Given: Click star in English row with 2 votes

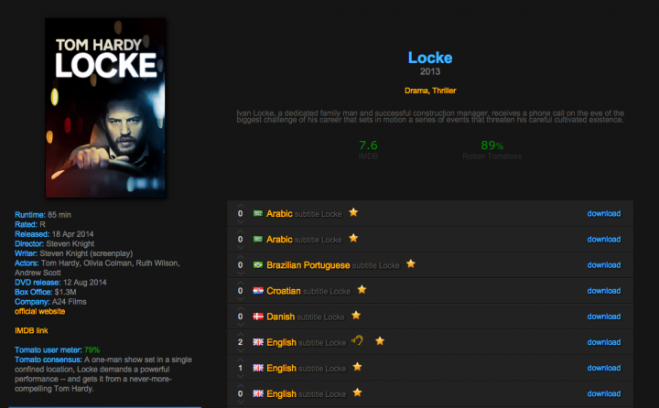Looking at the screenshot, I should [x=380, y=341].
